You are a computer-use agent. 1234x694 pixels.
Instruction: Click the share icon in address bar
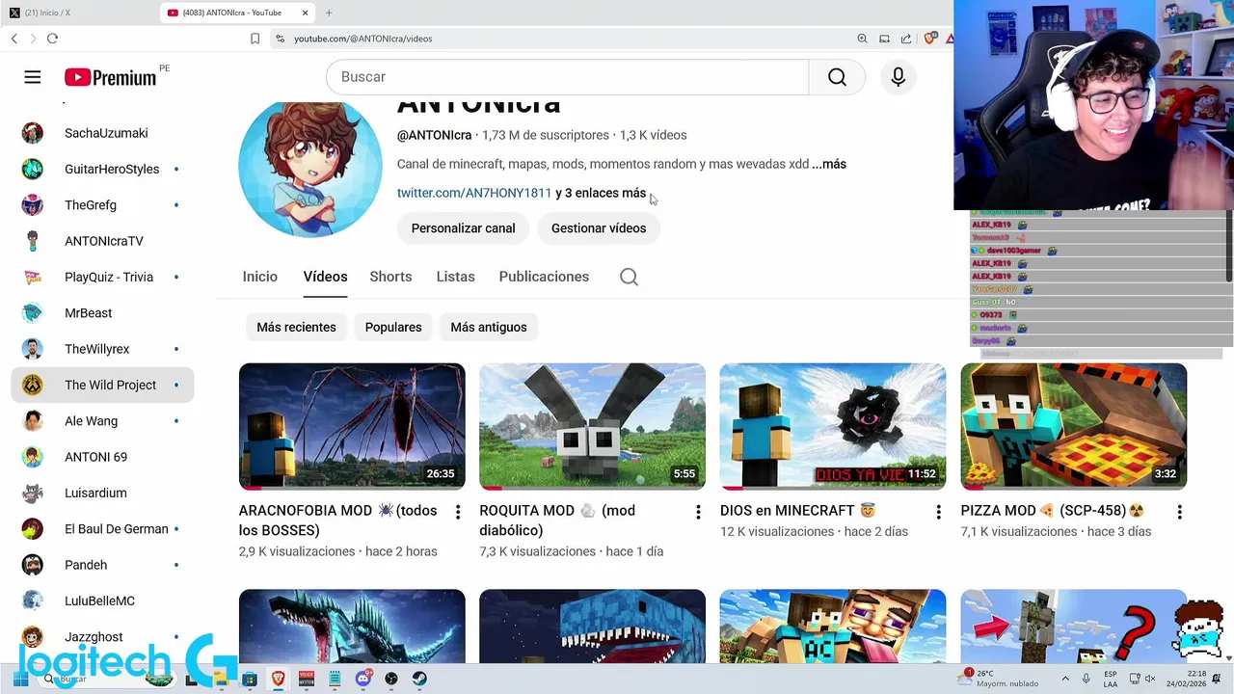(x=906, y=39)
